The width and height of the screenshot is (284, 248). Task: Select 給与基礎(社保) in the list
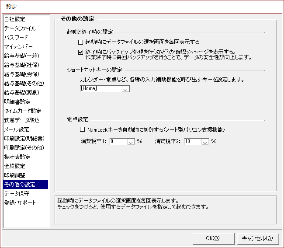[x=21, y=65]
